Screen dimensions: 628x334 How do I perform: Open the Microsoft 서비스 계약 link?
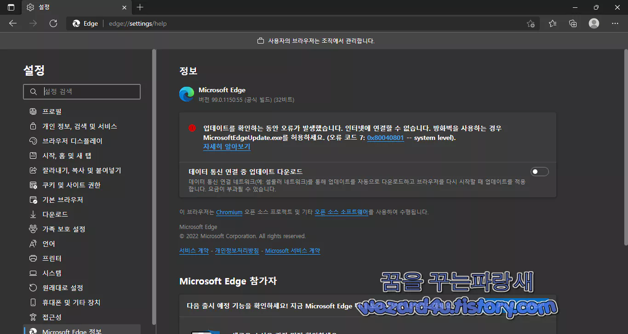(292, 250)
